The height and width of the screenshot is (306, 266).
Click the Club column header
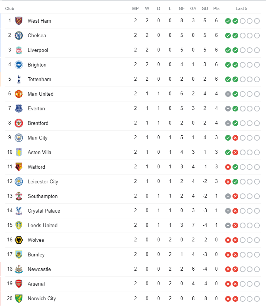coord(10,8)
